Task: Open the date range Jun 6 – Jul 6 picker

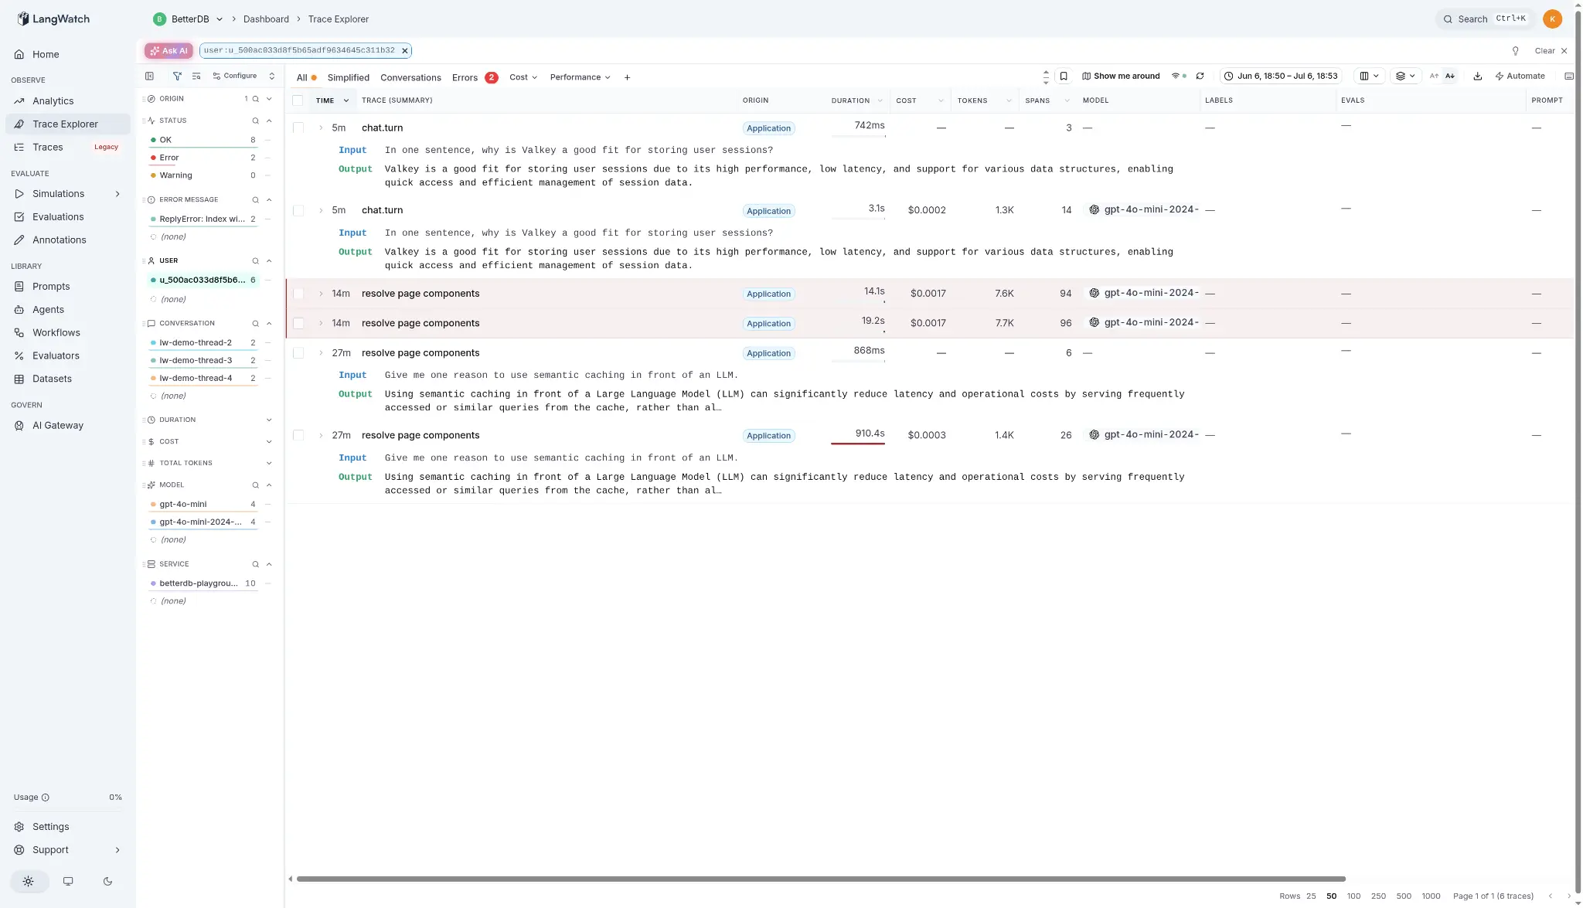Action: pyautogui.click(x=1281, y=76)
